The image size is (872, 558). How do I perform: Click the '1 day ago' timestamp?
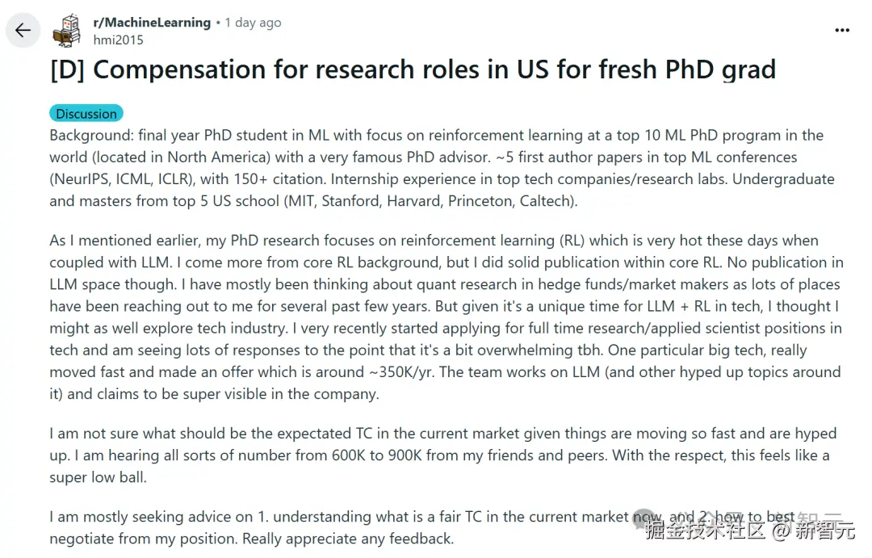pos(253,23)
